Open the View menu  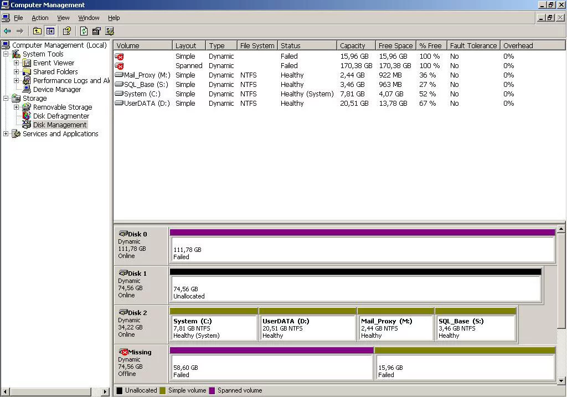[x=63, y=18]
